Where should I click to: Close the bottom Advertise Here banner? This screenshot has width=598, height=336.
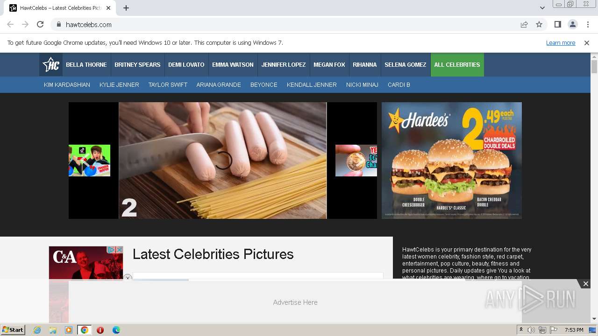click(585, 284)
